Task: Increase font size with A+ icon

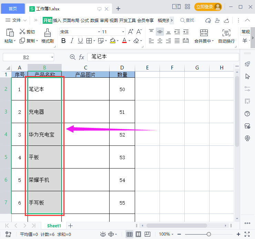Action: coord(131,32)
